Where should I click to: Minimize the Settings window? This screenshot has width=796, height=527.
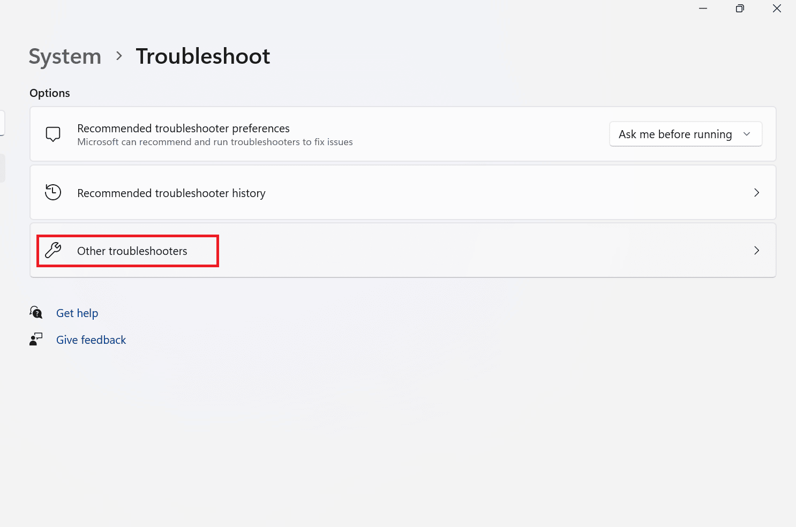pos(703,9)
